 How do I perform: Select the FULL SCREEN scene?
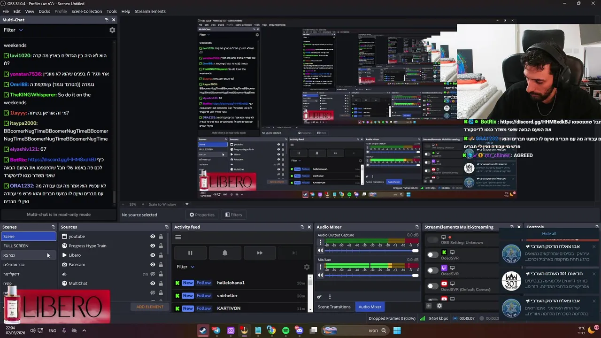28,246
